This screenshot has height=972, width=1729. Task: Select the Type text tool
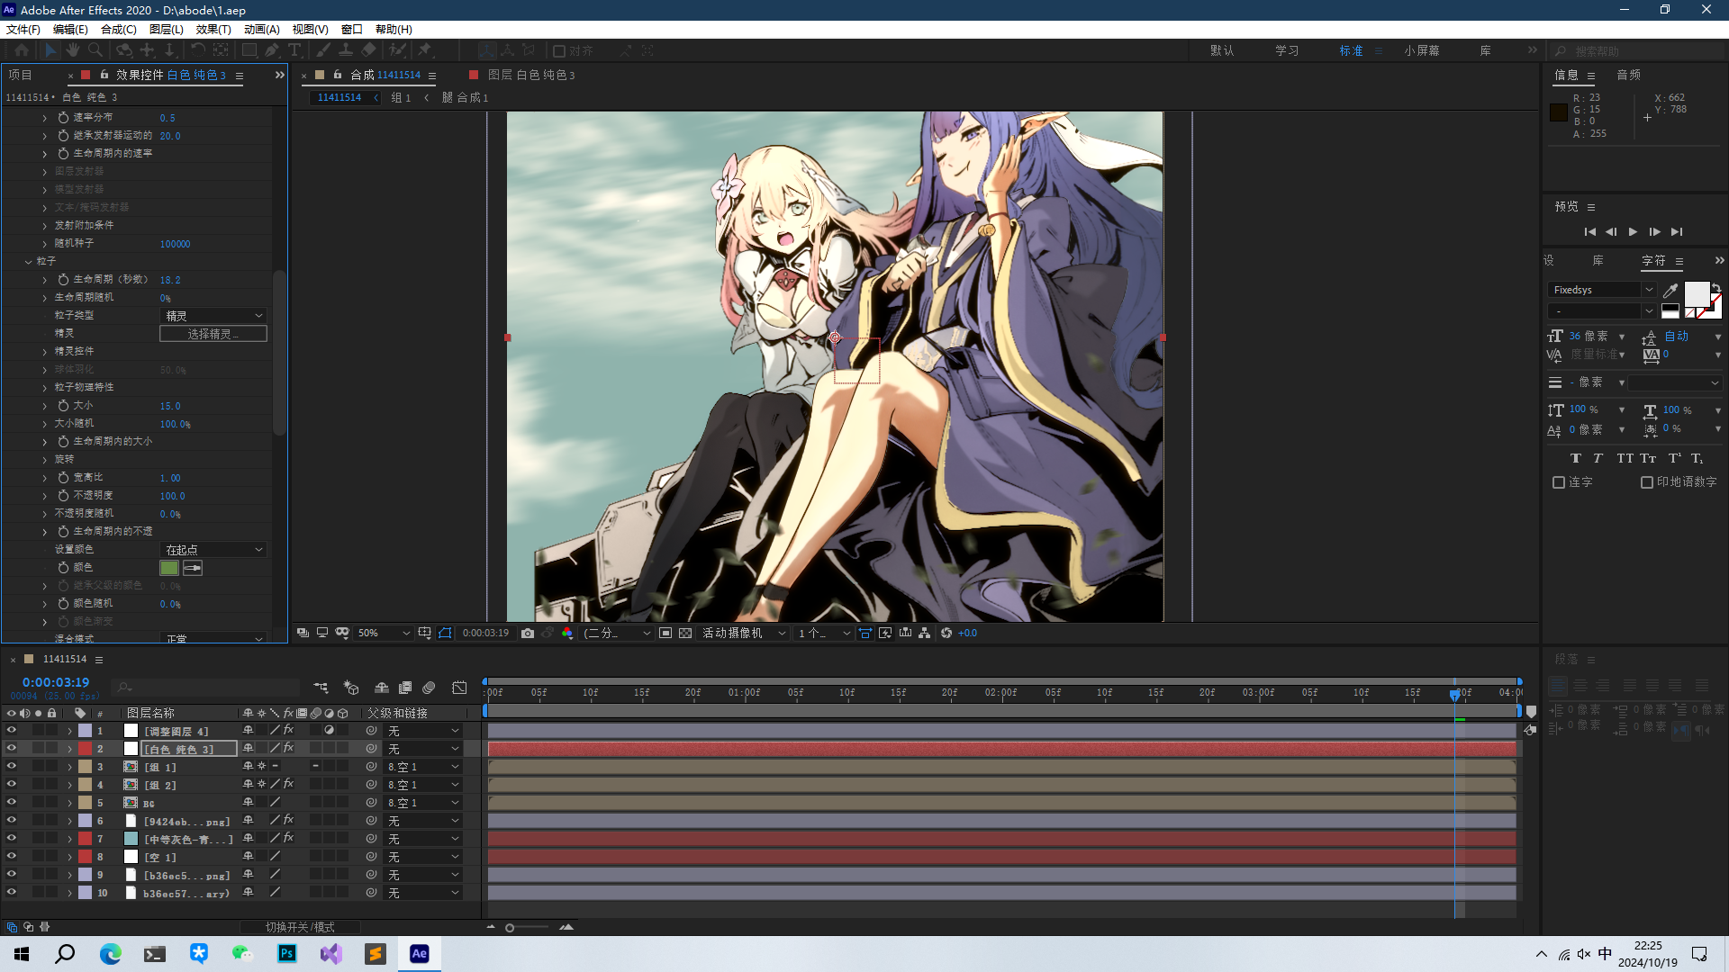click(294, 50)
